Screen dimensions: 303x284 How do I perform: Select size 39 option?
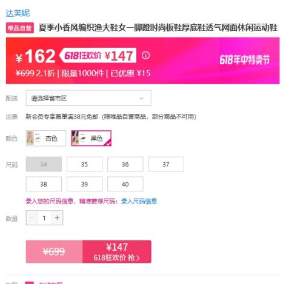click(x=84, y=184)
